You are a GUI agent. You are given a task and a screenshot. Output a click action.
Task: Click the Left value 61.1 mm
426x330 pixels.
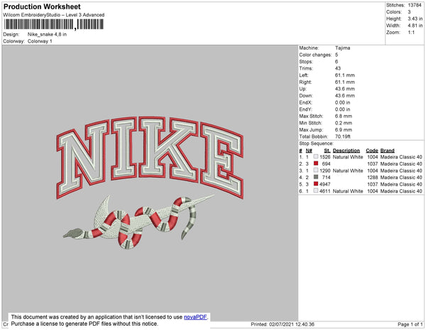tap(345, 75)
